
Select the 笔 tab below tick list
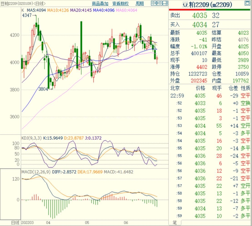[x=174, y=223]
